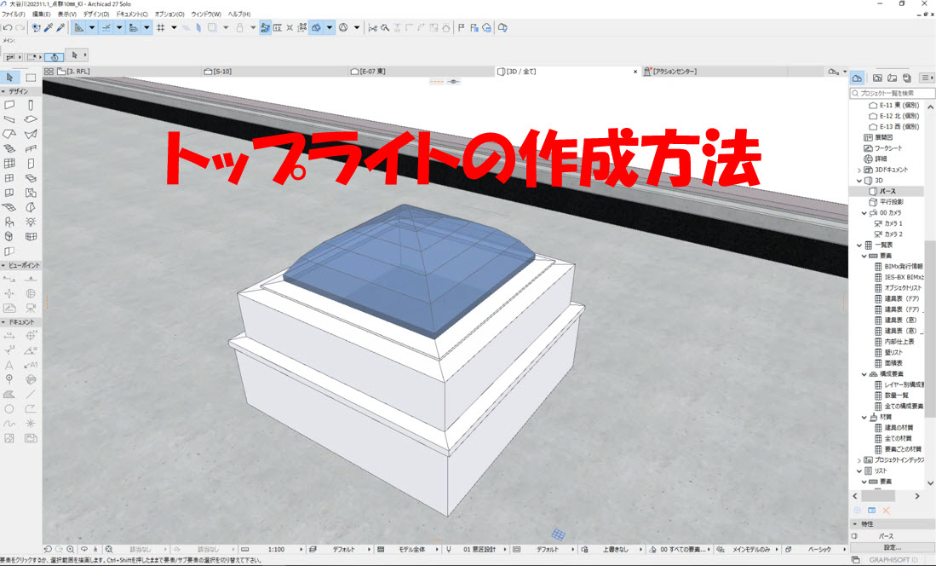This screenshot has height=566, width=936.
Task: Click the プロジェクト一覧を検索 search field
Action: click(894, 93)
